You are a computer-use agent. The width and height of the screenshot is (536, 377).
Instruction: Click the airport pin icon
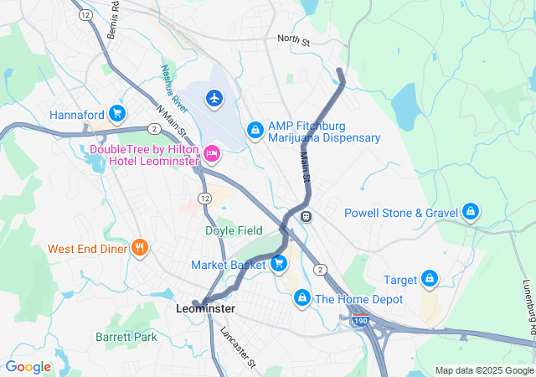click(x=214, y=99)
